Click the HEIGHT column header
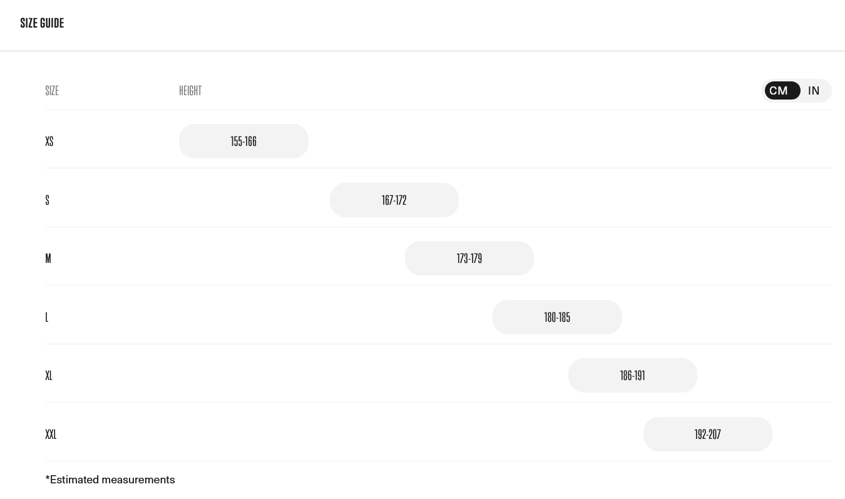 pyautogui.click(x=190, y=91)
